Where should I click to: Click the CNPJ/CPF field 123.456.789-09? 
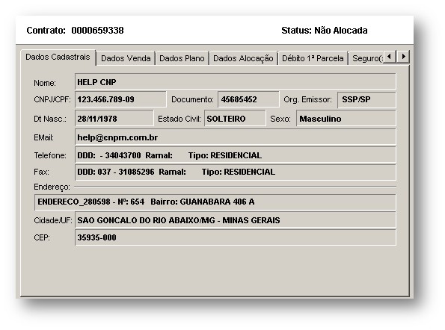click(x=120, y=99)
